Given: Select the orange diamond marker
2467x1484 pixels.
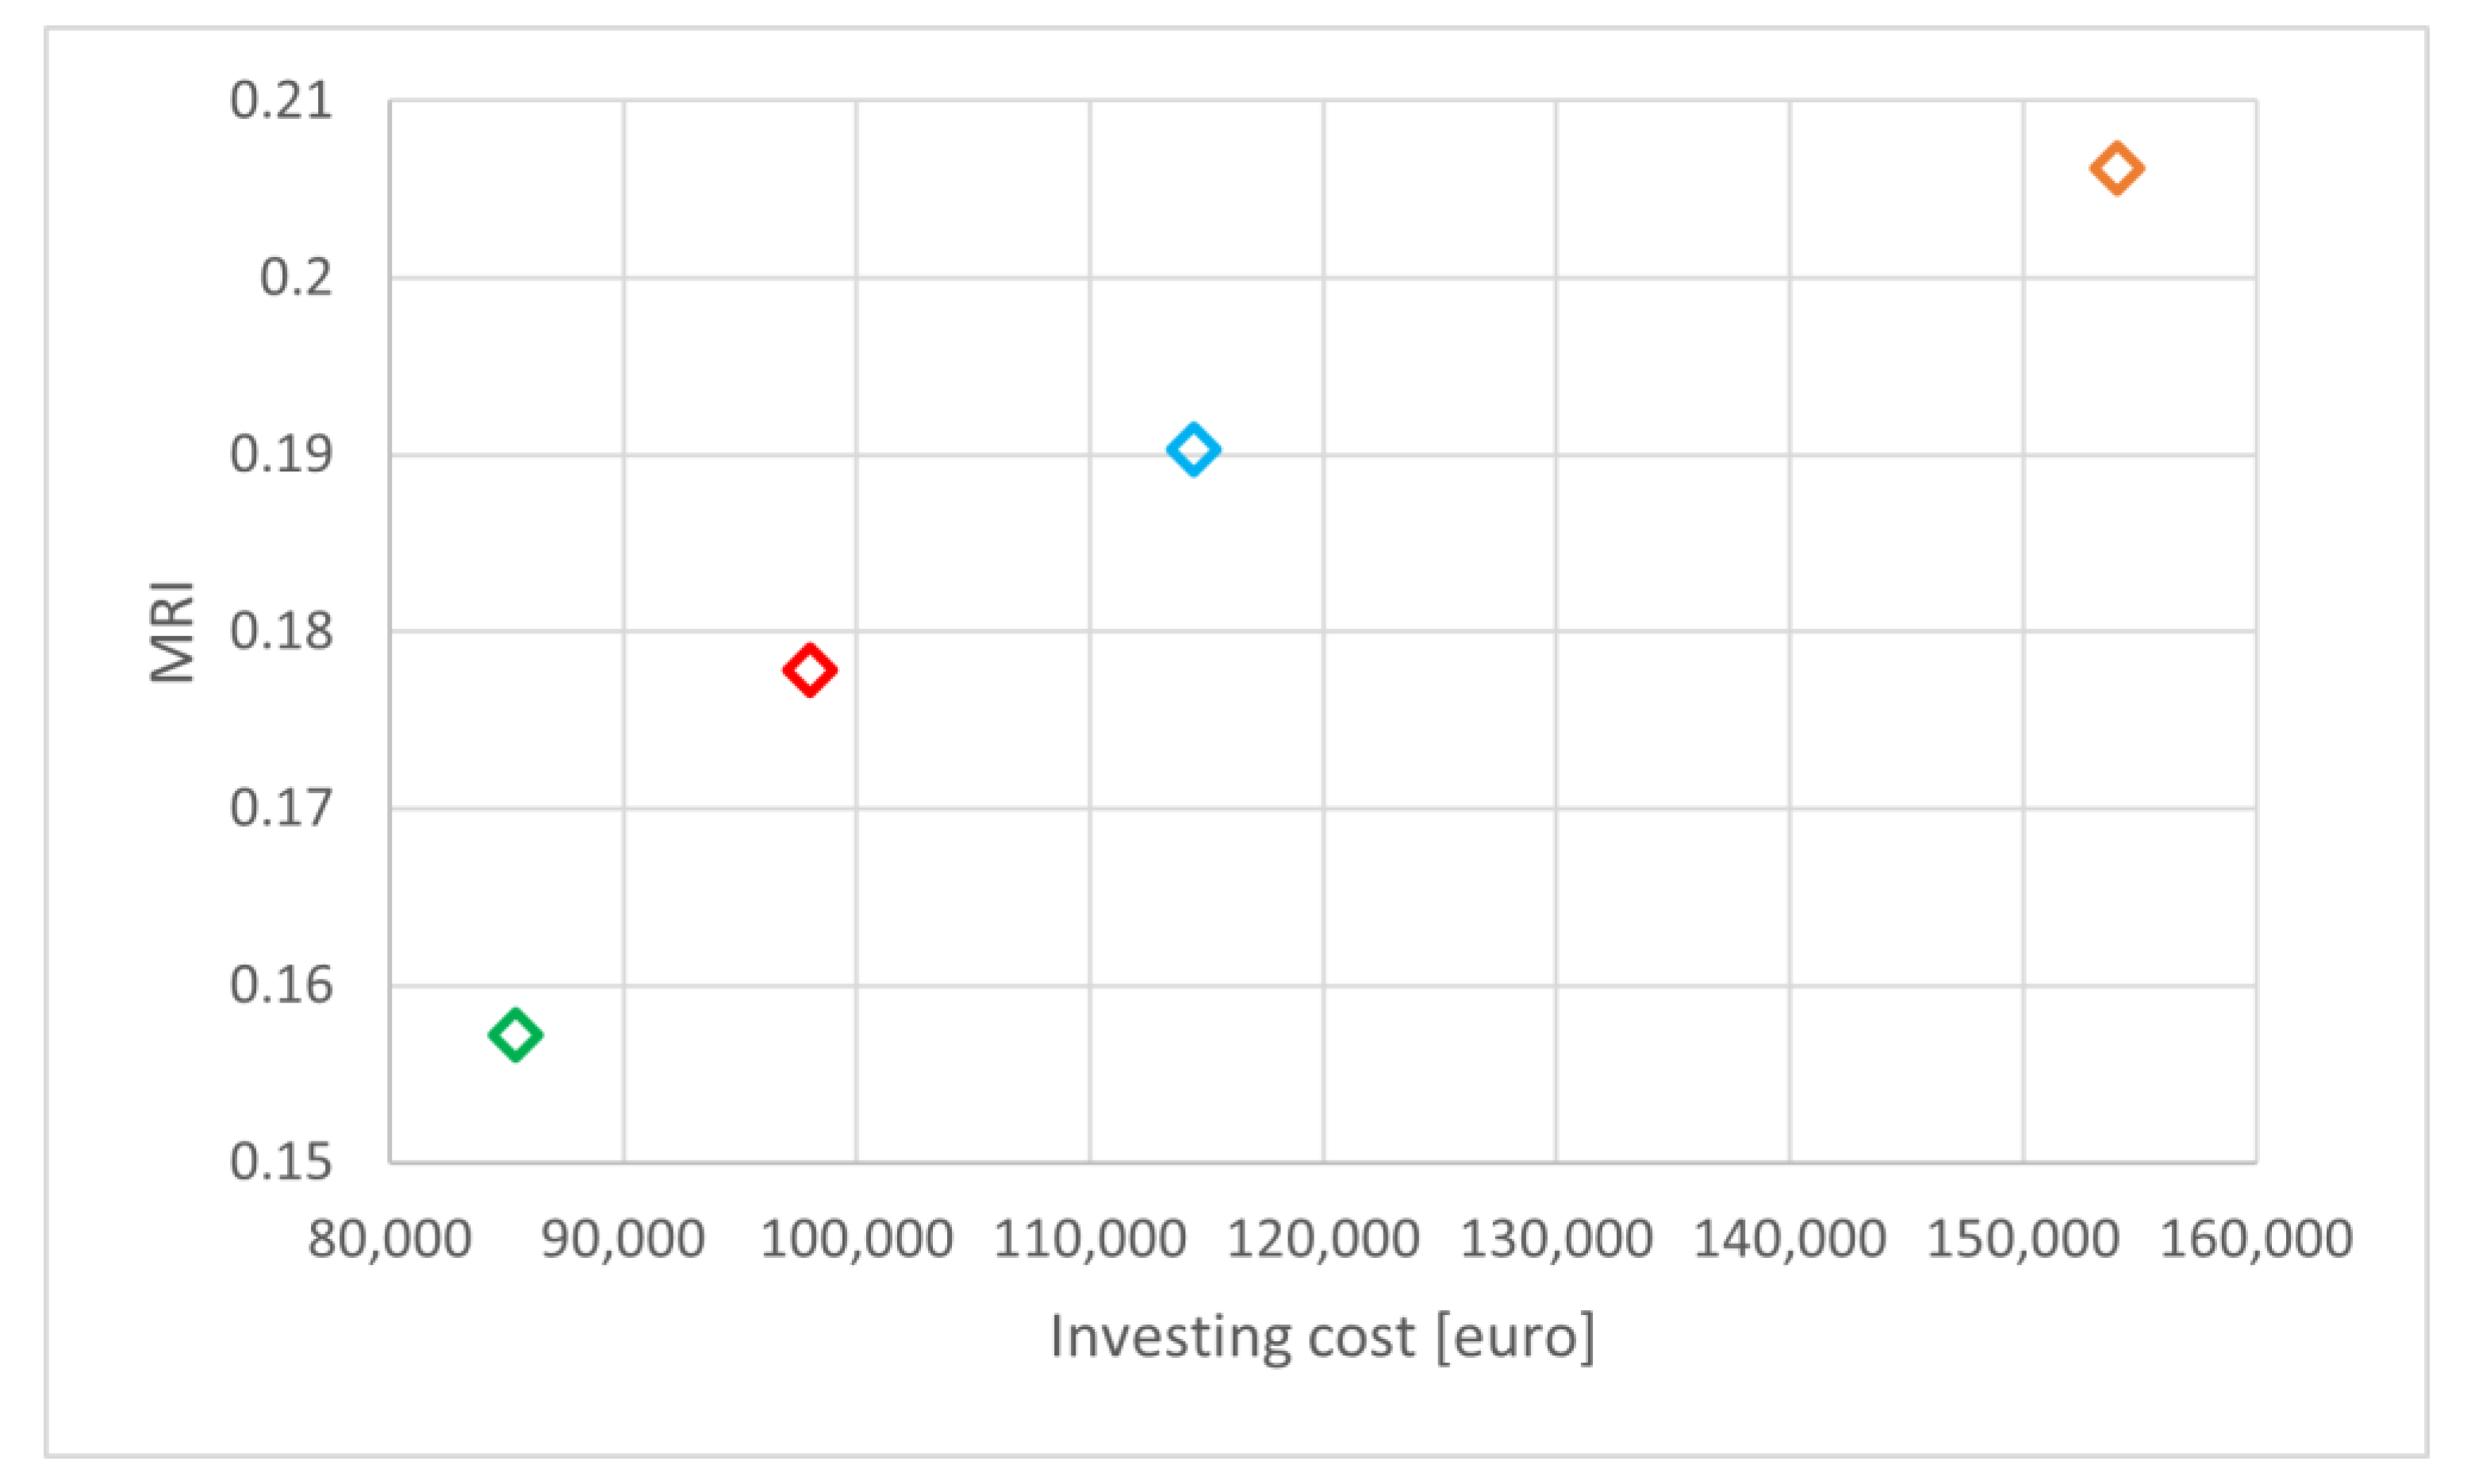Looking at the screenshot, I should coord(2117,168).
